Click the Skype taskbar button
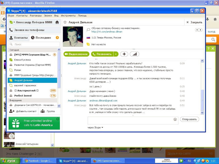219x164 pixels. click(74, 161)
